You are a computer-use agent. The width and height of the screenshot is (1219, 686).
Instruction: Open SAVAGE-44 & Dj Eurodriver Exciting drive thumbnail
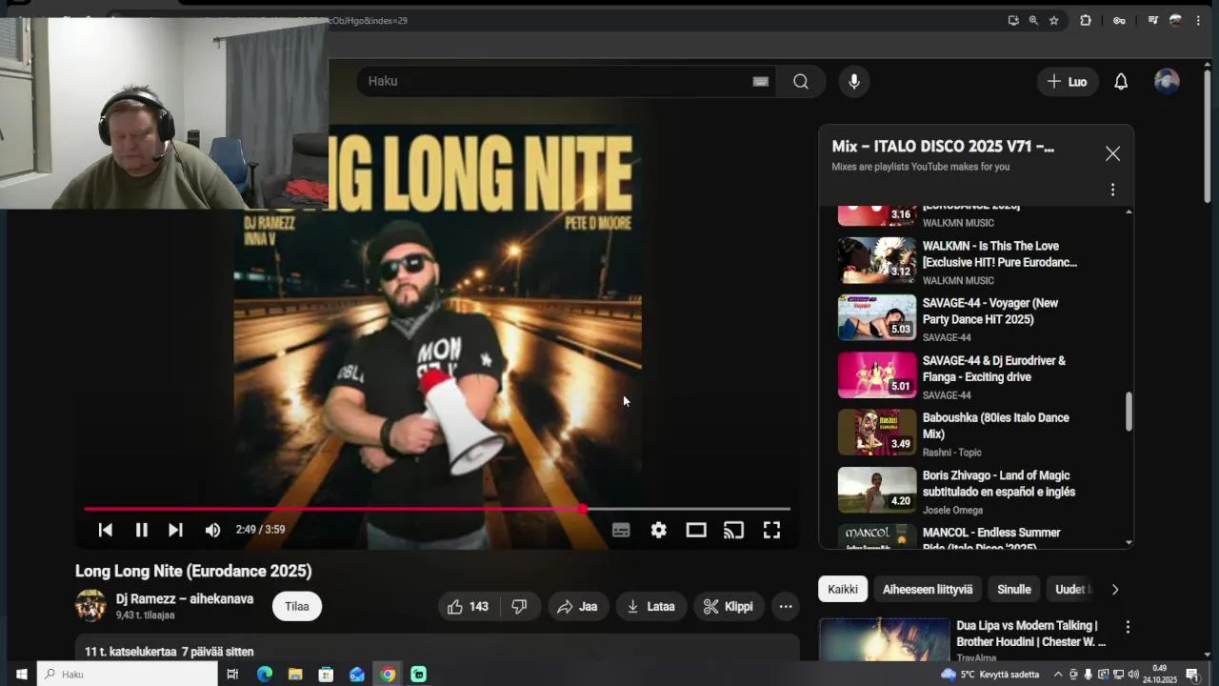pos(877,375)
